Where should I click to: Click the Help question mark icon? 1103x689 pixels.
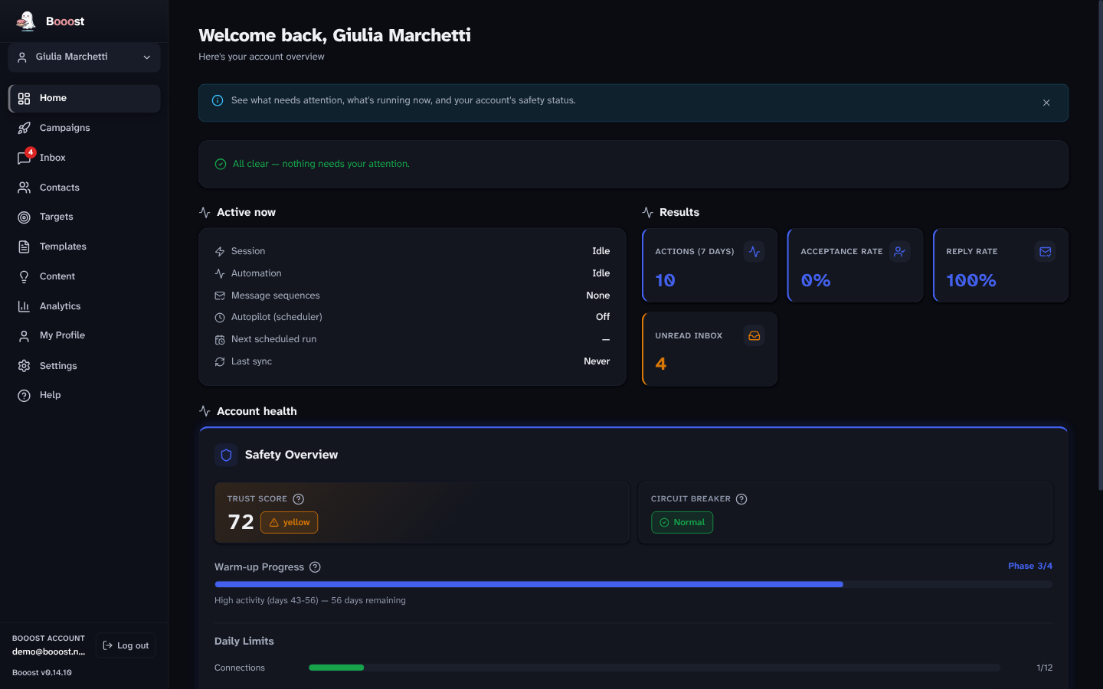click(25, 395)
